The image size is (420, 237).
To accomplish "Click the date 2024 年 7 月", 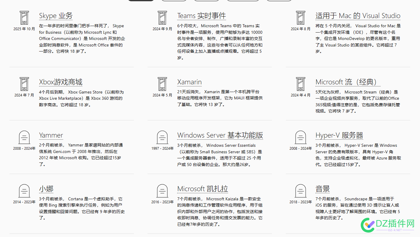I will [24, 95].
